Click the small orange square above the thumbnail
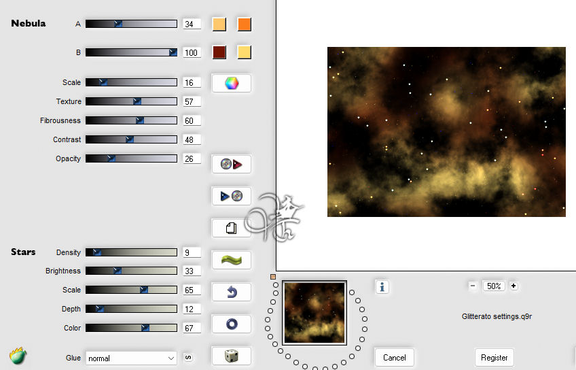 (x=273, y=277)
